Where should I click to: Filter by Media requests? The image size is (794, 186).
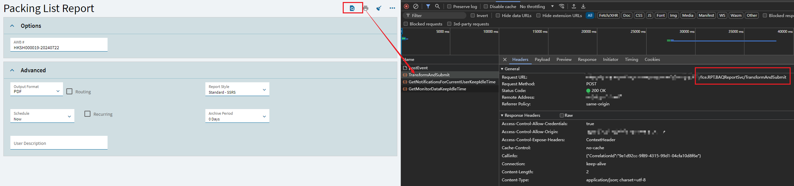(x=687, y=15)
